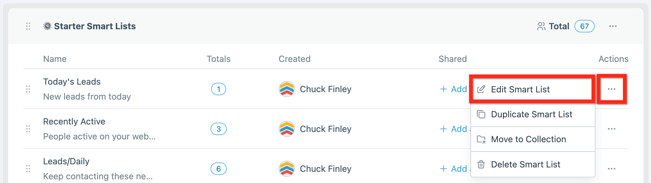Viewport: 651px width, 183px height.
Task: Click the people icon beside Total
Action: (541, 26)
